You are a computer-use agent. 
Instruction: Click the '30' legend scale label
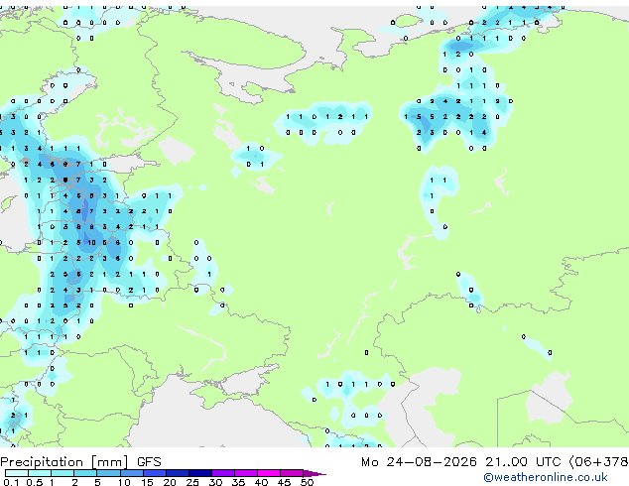(x=215, y=482)
